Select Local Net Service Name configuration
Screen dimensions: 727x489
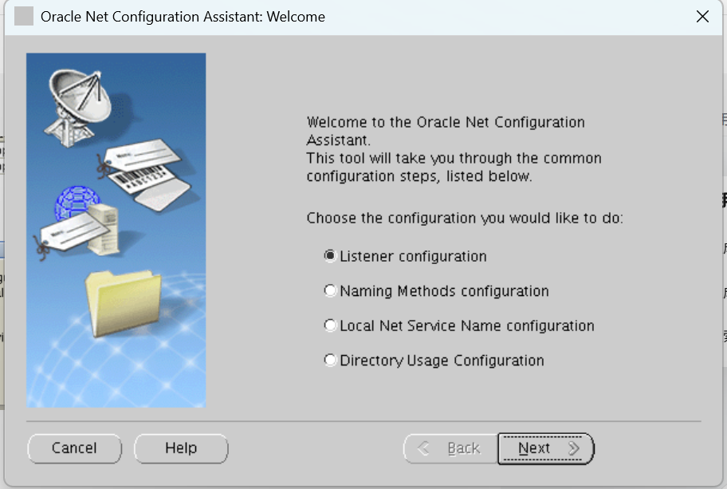[x=331, y=325]
